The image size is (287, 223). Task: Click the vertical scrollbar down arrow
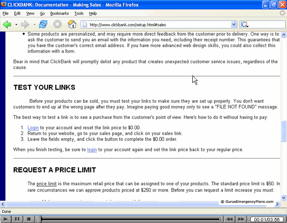click(x=283, y=197)
